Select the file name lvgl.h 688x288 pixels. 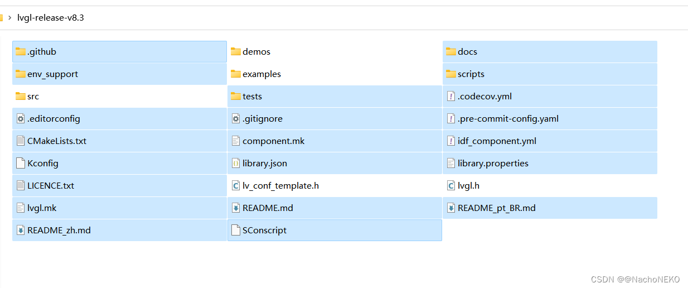(x=468, y=185)
